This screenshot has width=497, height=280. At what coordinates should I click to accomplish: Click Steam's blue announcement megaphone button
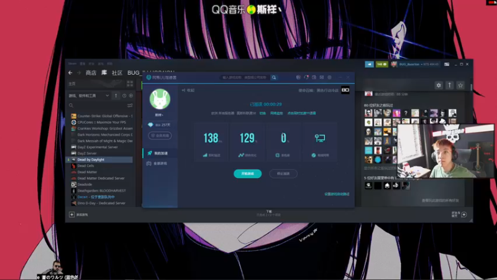tap(369, 64)
